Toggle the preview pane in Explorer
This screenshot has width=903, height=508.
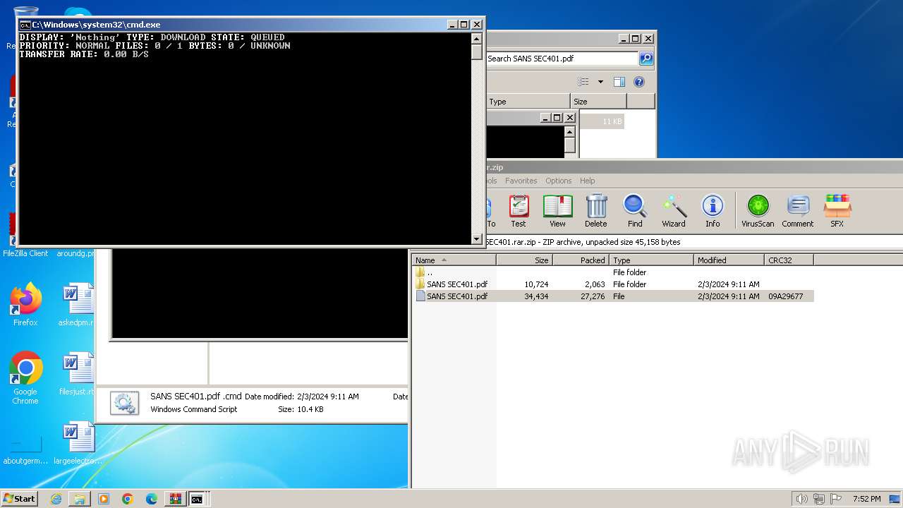click(x=619, y=82)
